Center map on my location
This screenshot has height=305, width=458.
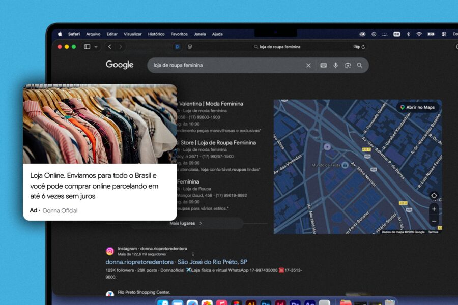pyautogui.click(x=434, y=196)
